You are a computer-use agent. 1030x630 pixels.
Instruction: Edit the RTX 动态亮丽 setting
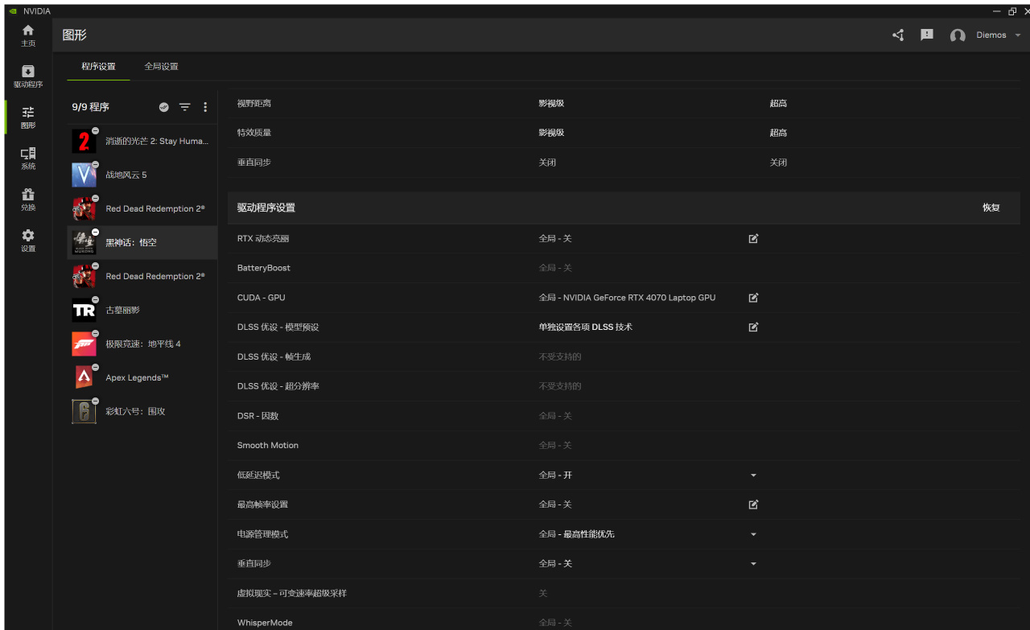pos(753,239)
